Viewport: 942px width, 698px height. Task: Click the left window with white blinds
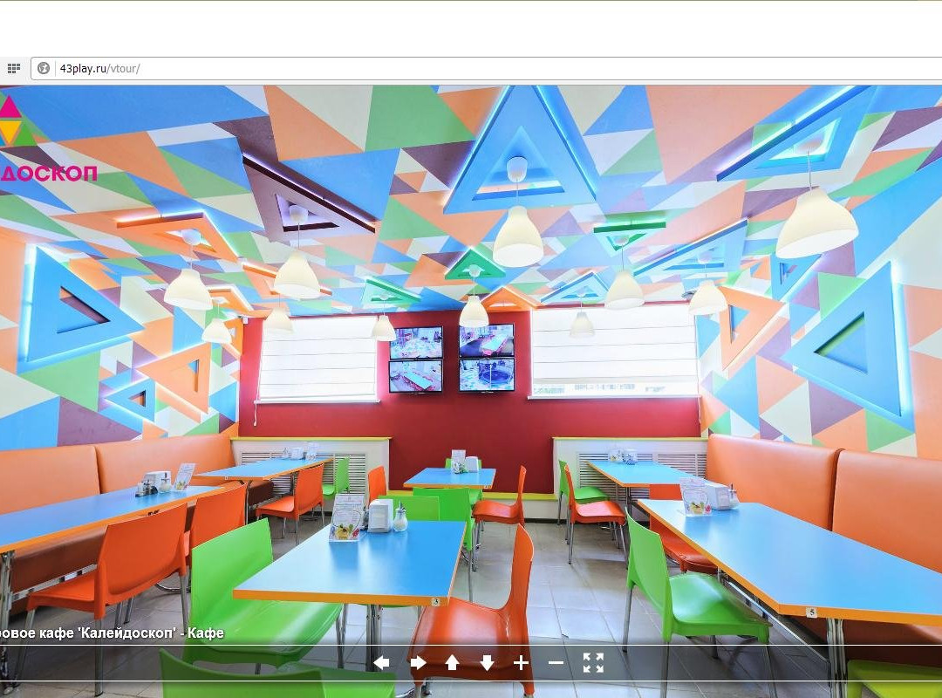317,358
